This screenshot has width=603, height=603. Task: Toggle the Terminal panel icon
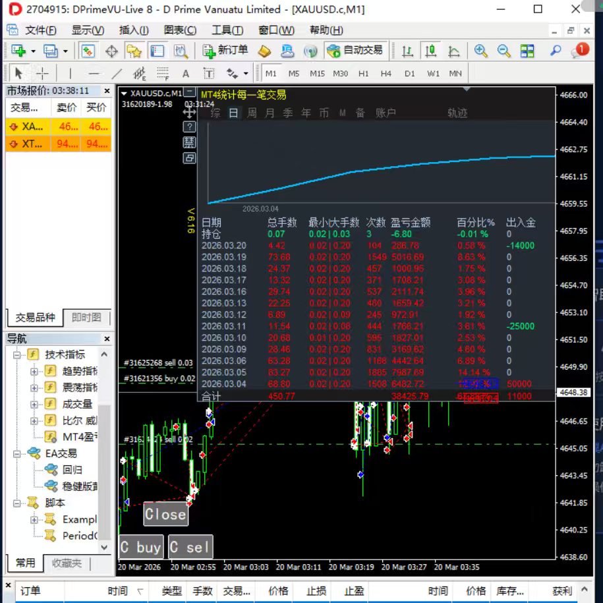(158, 51)
